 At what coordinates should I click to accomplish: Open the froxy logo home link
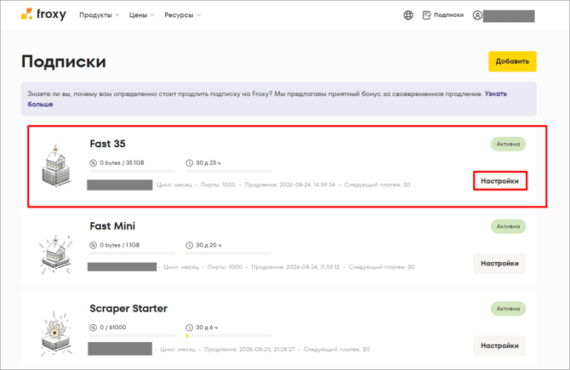[x=43, y=14]
